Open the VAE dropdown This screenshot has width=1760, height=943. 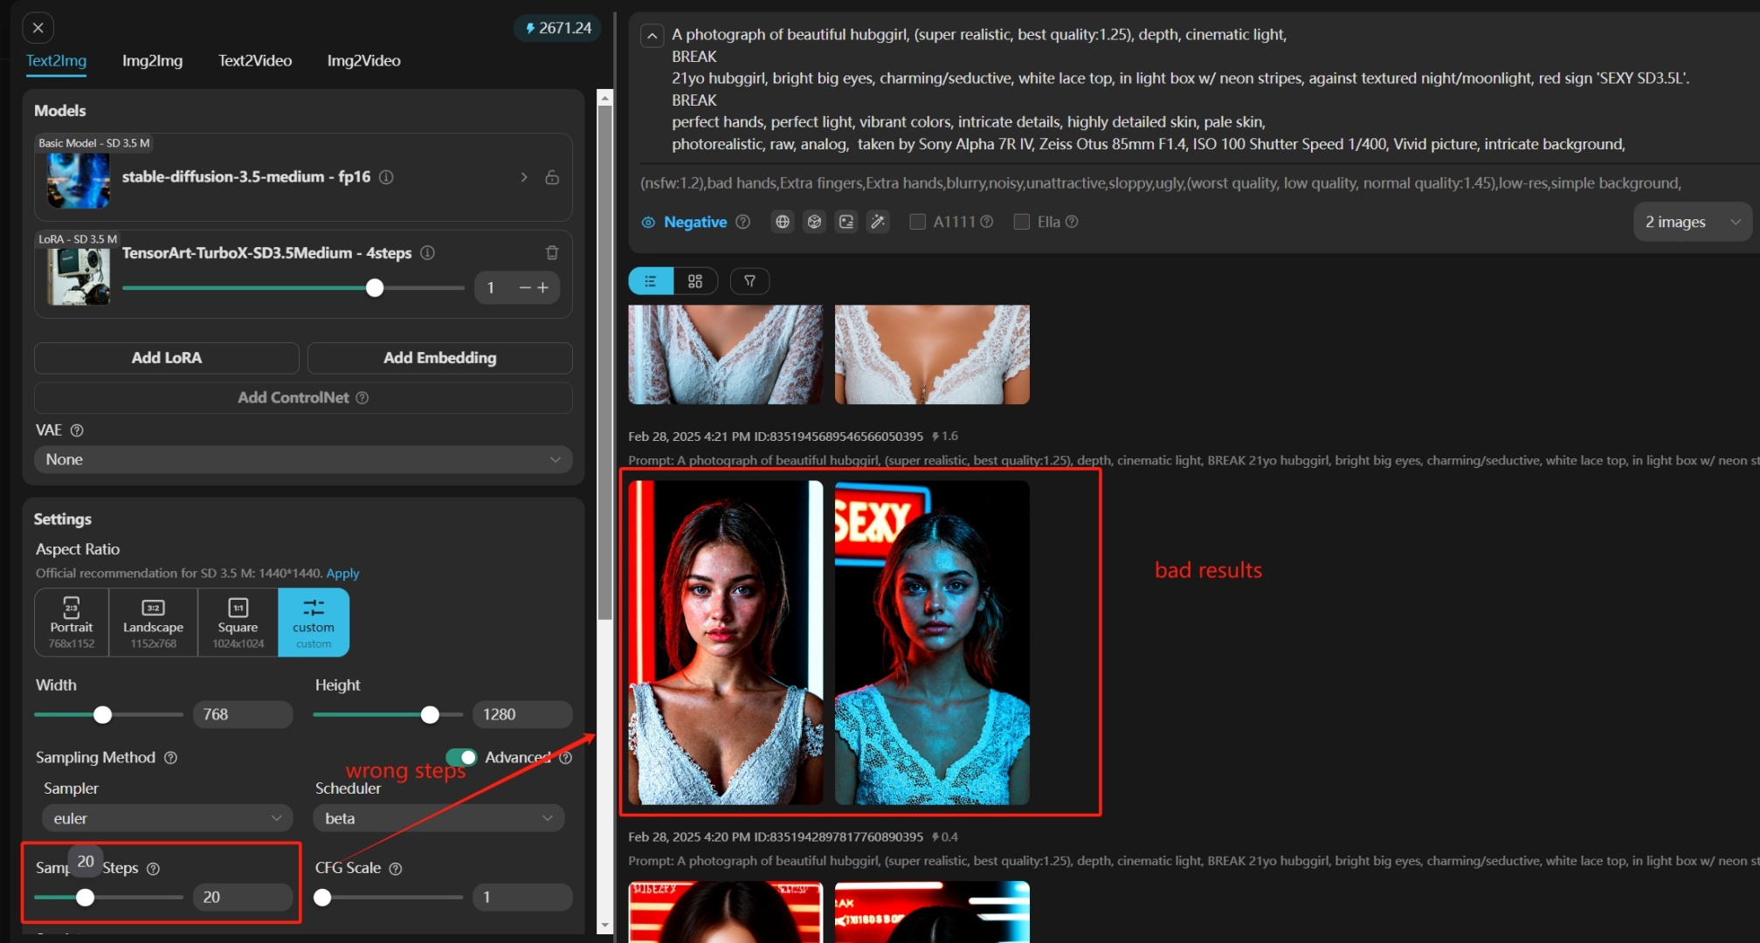[x=302, y=459]
